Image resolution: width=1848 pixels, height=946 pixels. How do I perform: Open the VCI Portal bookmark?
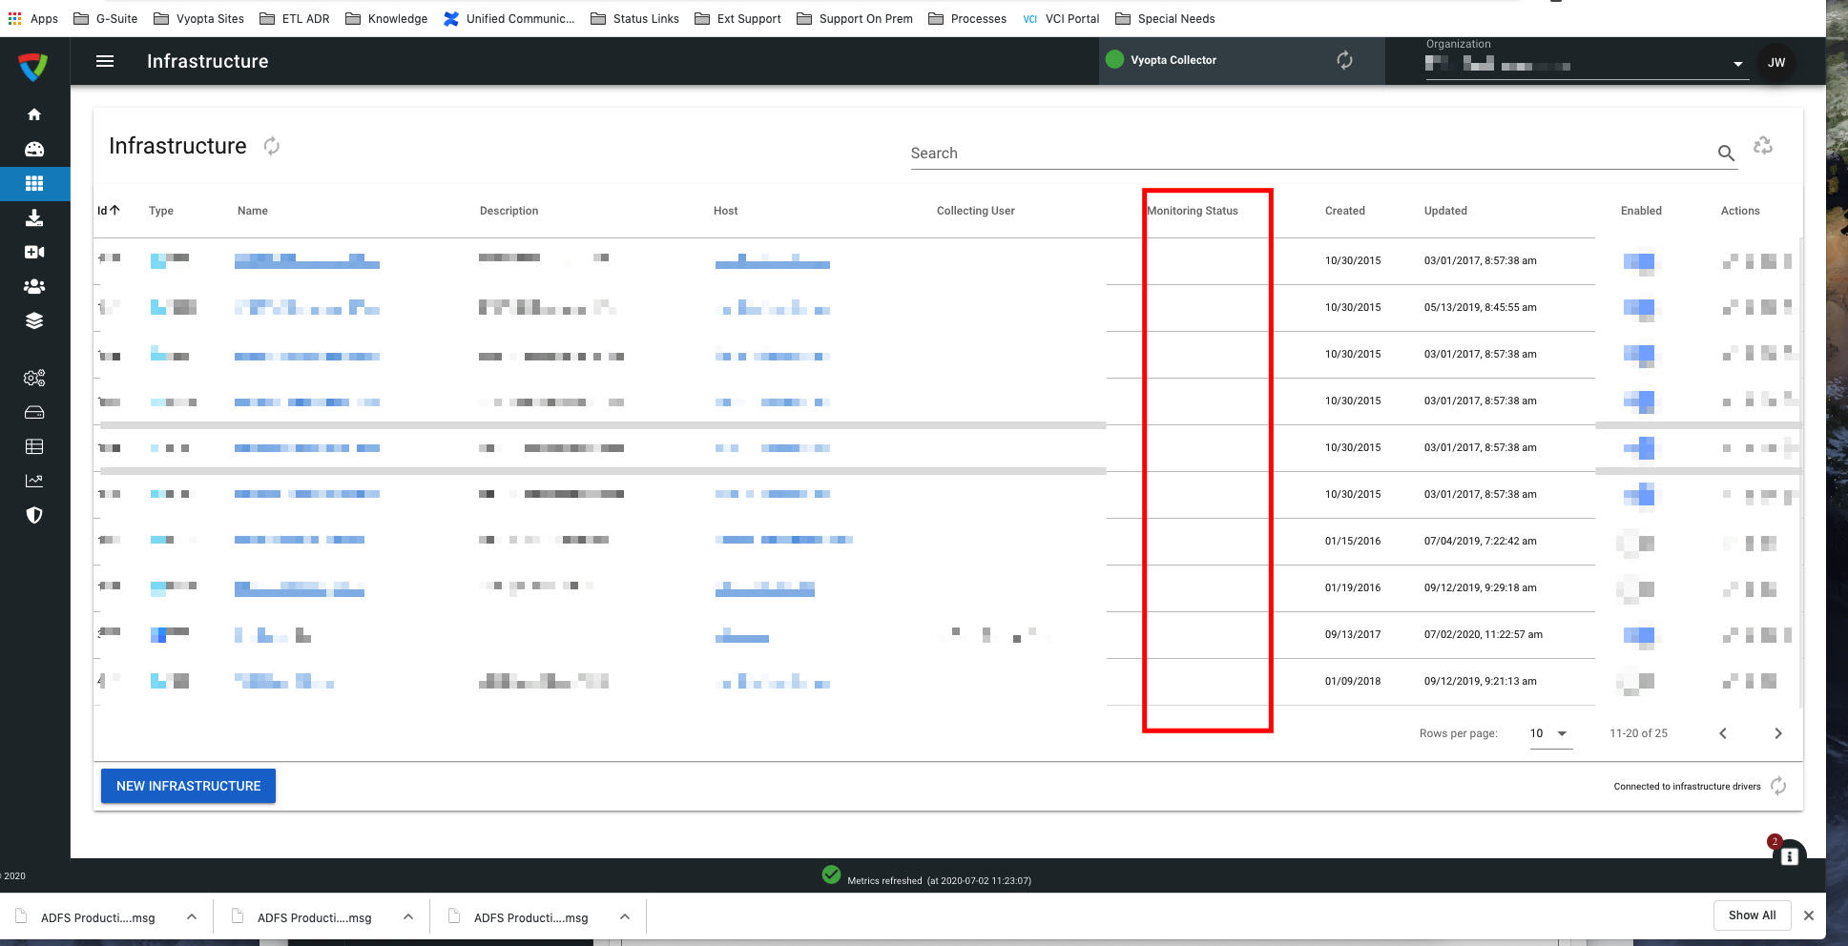point(1061,18)
